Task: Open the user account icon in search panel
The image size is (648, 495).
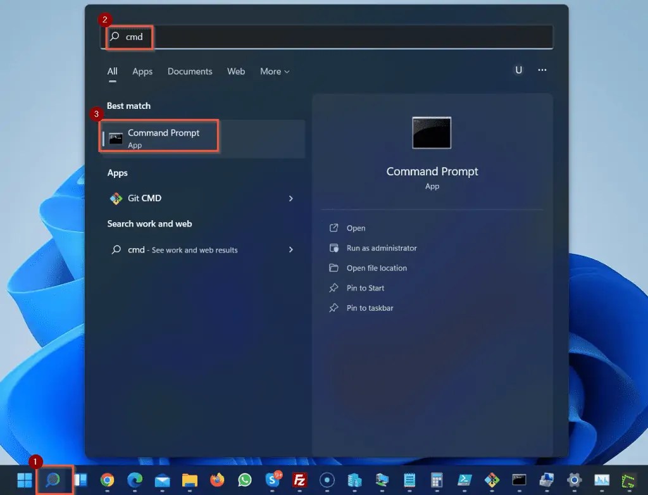Action: [x=518, y=70]
